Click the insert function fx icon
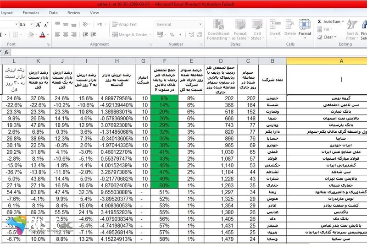Viewport: 367px width, 244px height. click(x=6, y=52)
